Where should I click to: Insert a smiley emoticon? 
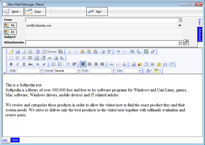pos(159,64)
